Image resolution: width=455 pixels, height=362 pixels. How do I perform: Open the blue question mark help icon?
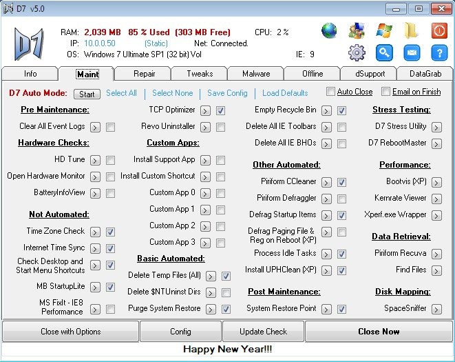click(439, 52)
